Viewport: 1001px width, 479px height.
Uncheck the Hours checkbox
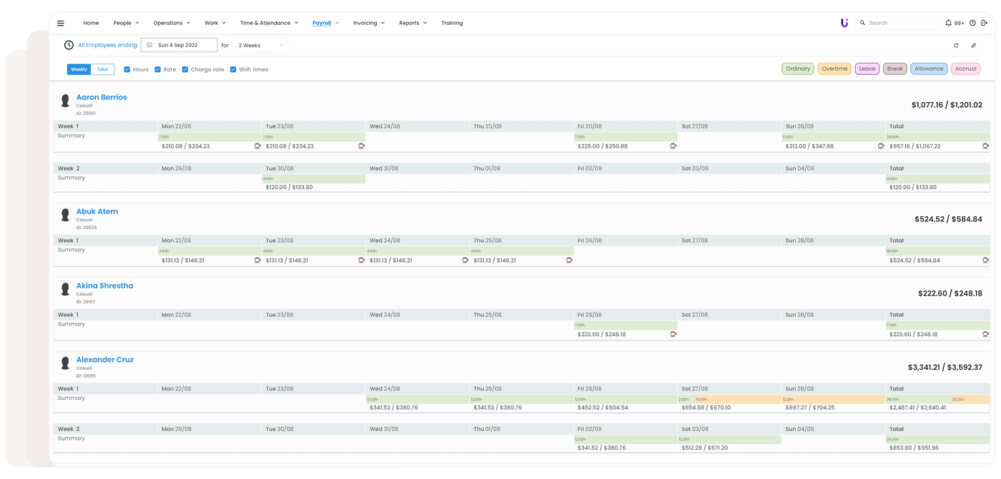(127, 70)
